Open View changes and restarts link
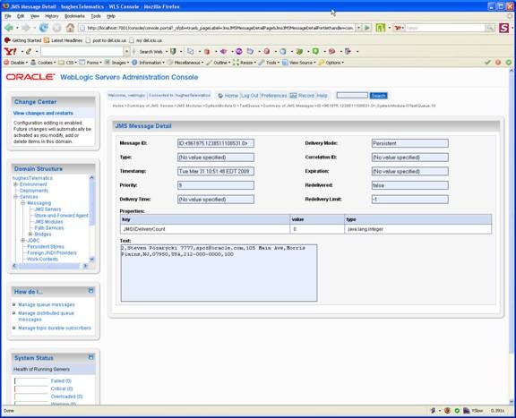Image resolution: width=516 pixels, height=418 pixels. 43,113
